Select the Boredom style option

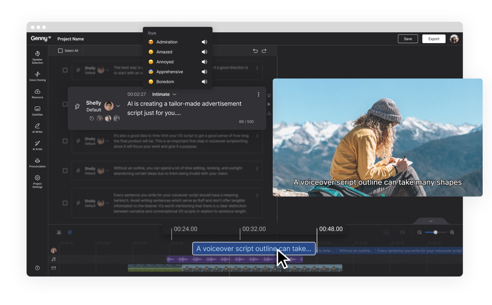[165, 82]
